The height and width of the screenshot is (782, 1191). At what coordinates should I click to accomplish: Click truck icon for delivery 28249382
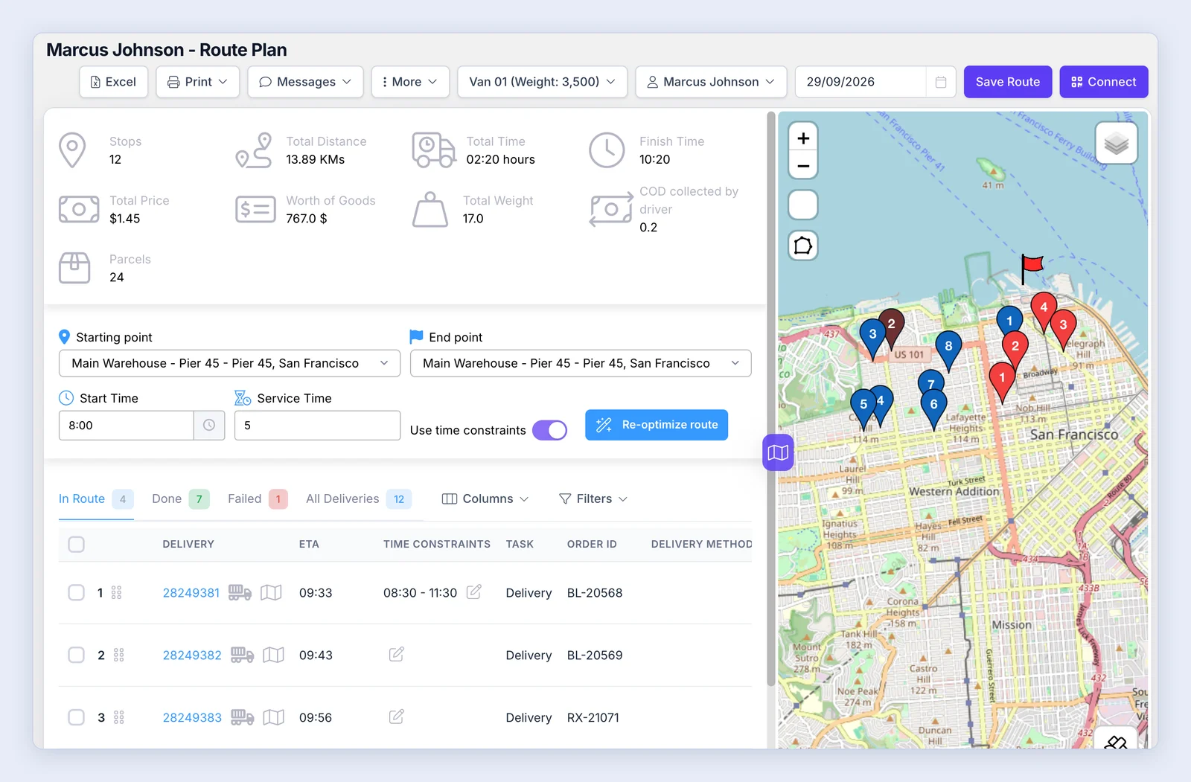[242, 655]
